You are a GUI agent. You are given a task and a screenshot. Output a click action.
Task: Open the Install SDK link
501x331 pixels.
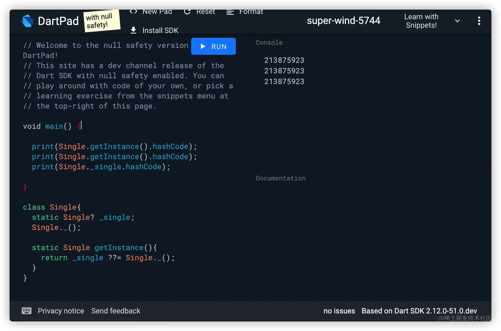point(154,30)
